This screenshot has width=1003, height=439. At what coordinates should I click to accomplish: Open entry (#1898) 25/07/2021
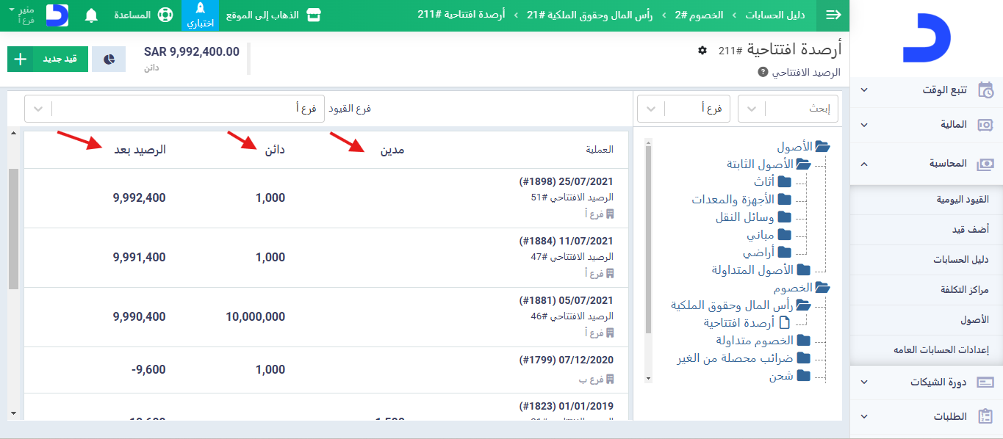[x=567, y=181]
